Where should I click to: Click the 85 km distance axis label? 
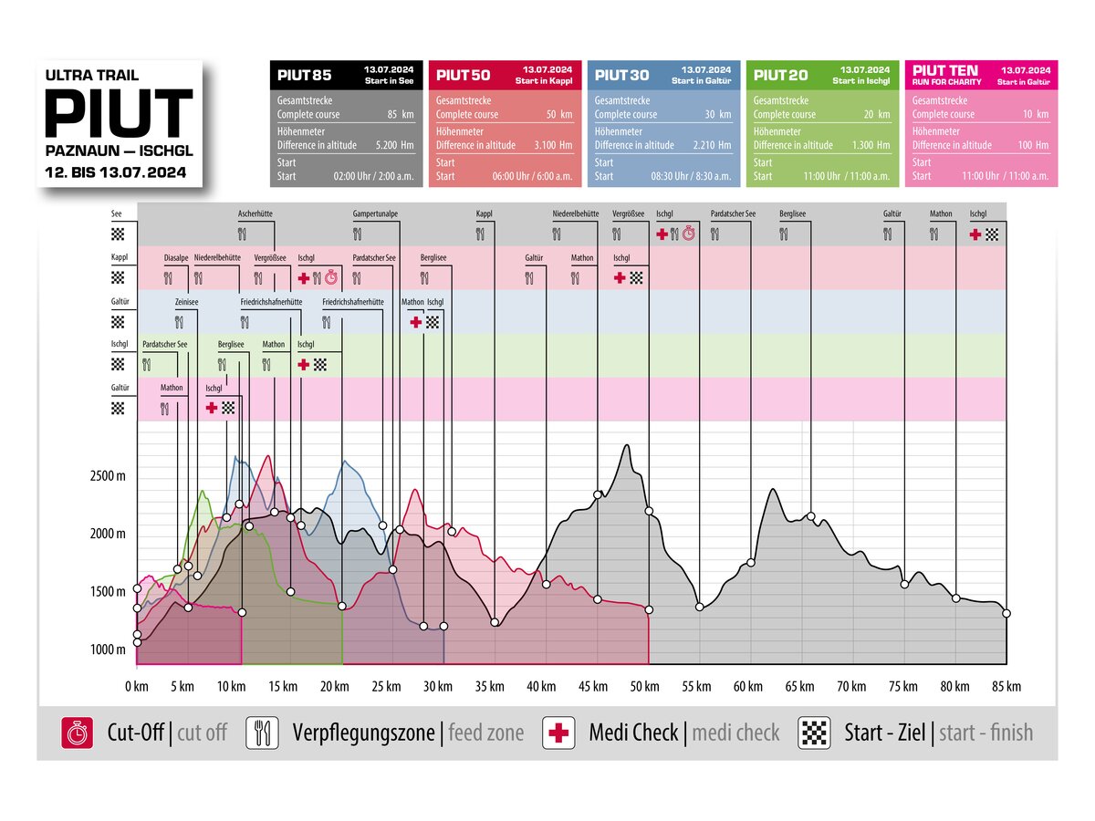(x=1006, y=686)
